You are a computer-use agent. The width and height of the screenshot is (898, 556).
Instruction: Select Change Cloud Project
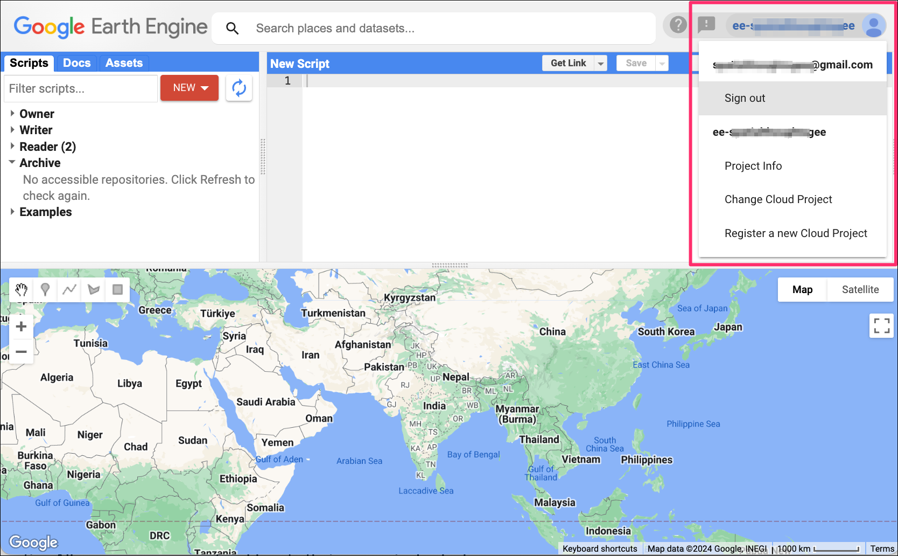[x=778, y=199]
